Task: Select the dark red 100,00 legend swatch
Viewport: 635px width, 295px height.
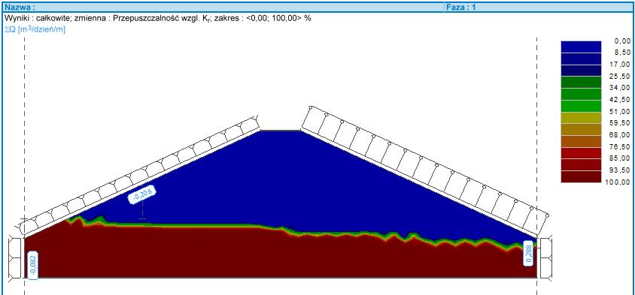Action: tap(581, 176)
